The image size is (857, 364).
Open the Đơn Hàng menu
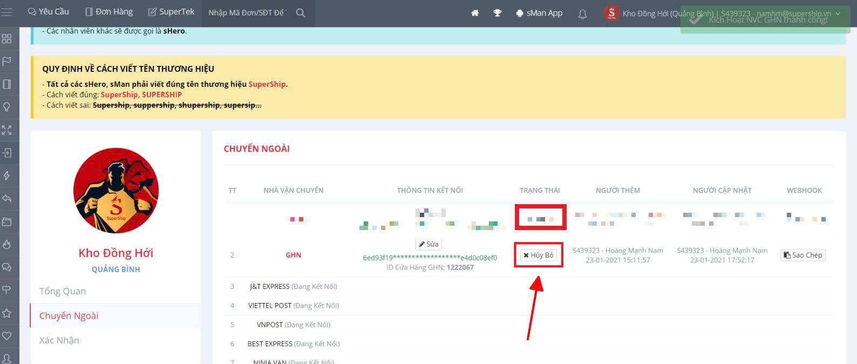pyautogui.click(x=108, y=12)
